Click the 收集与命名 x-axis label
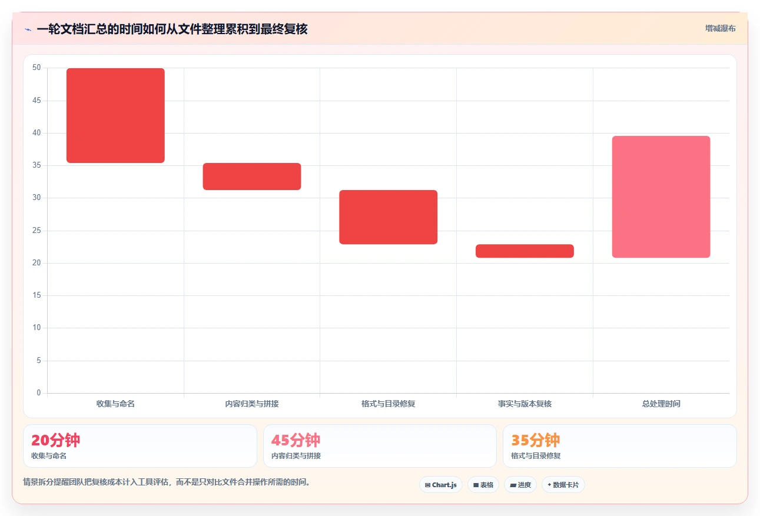 pos(115,404)
